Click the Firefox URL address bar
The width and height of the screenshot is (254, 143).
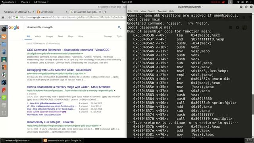[x=71, y=17]
